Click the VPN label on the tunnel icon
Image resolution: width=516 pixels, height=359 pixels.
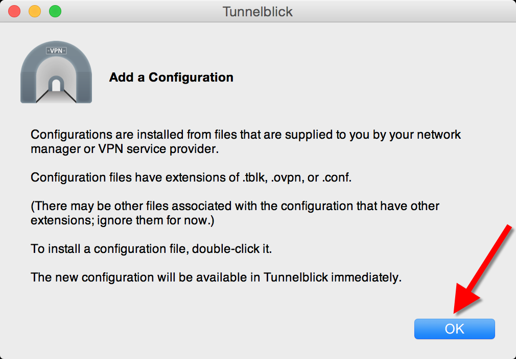click(56, 50)
